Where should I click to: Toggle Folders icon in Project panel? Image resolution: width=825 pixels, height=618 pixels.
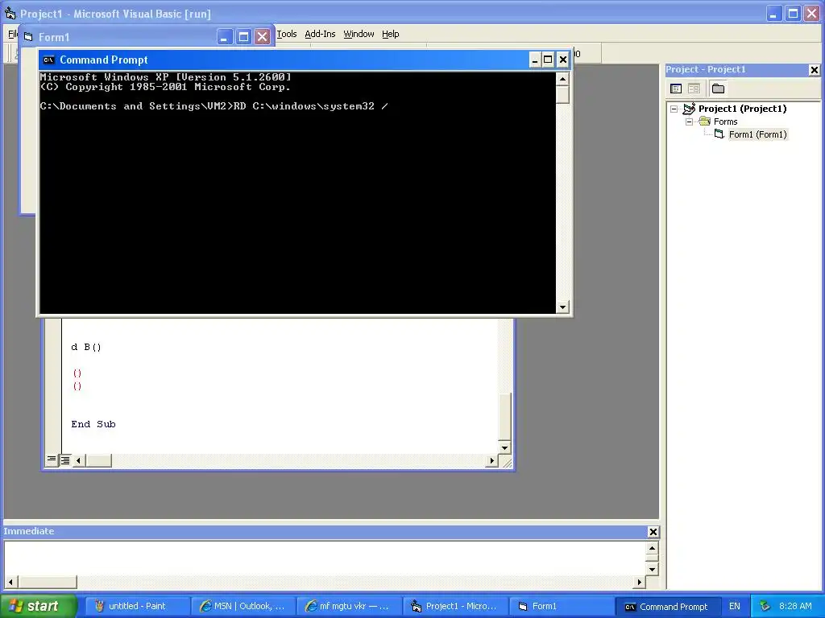[x=718, y=89]
